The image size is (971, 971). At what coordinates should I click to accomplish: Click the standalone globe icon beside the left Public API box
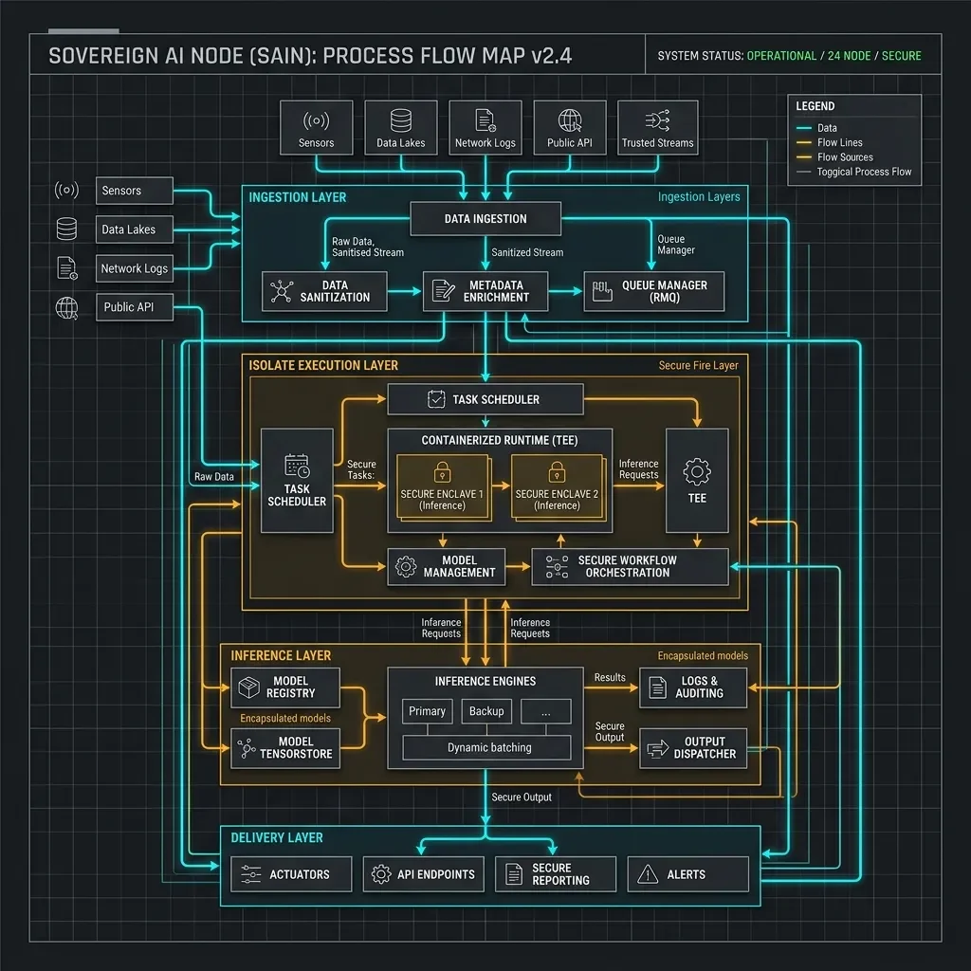click(67, 307)
